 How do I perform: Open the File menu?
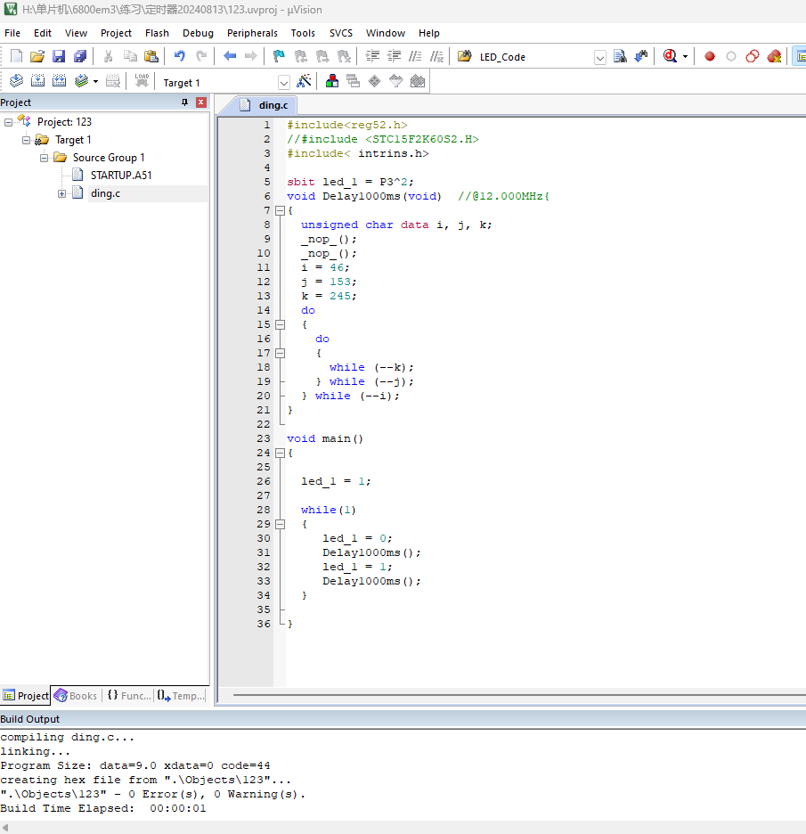click(12, 33)
